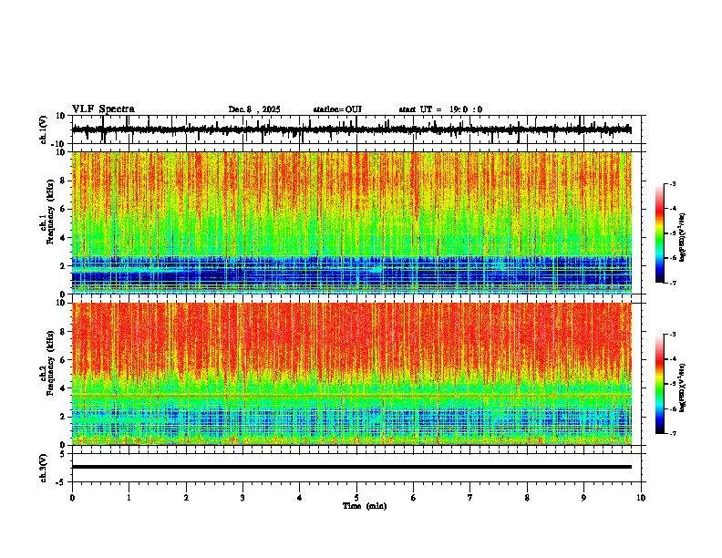Click the "4" tick on ch.1 frequency axis

pos(64,238)
